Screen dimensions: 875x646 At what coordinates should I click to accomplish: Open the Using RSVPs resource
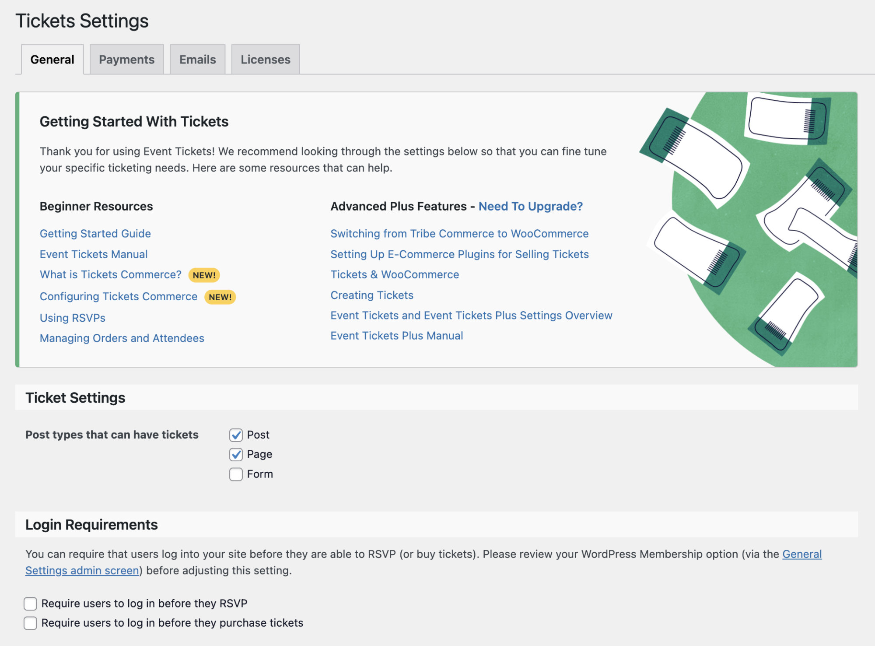click(x=72, y=318)
